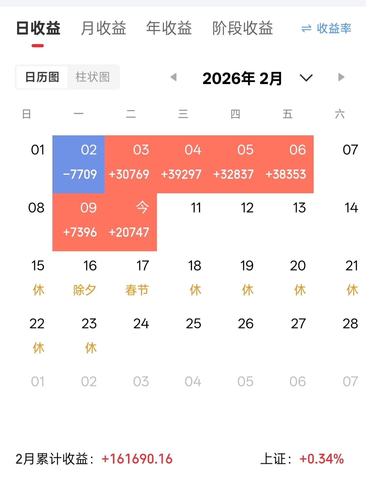
Task: Select the 阶段收益 tab
Action: (x=243, y=28)
